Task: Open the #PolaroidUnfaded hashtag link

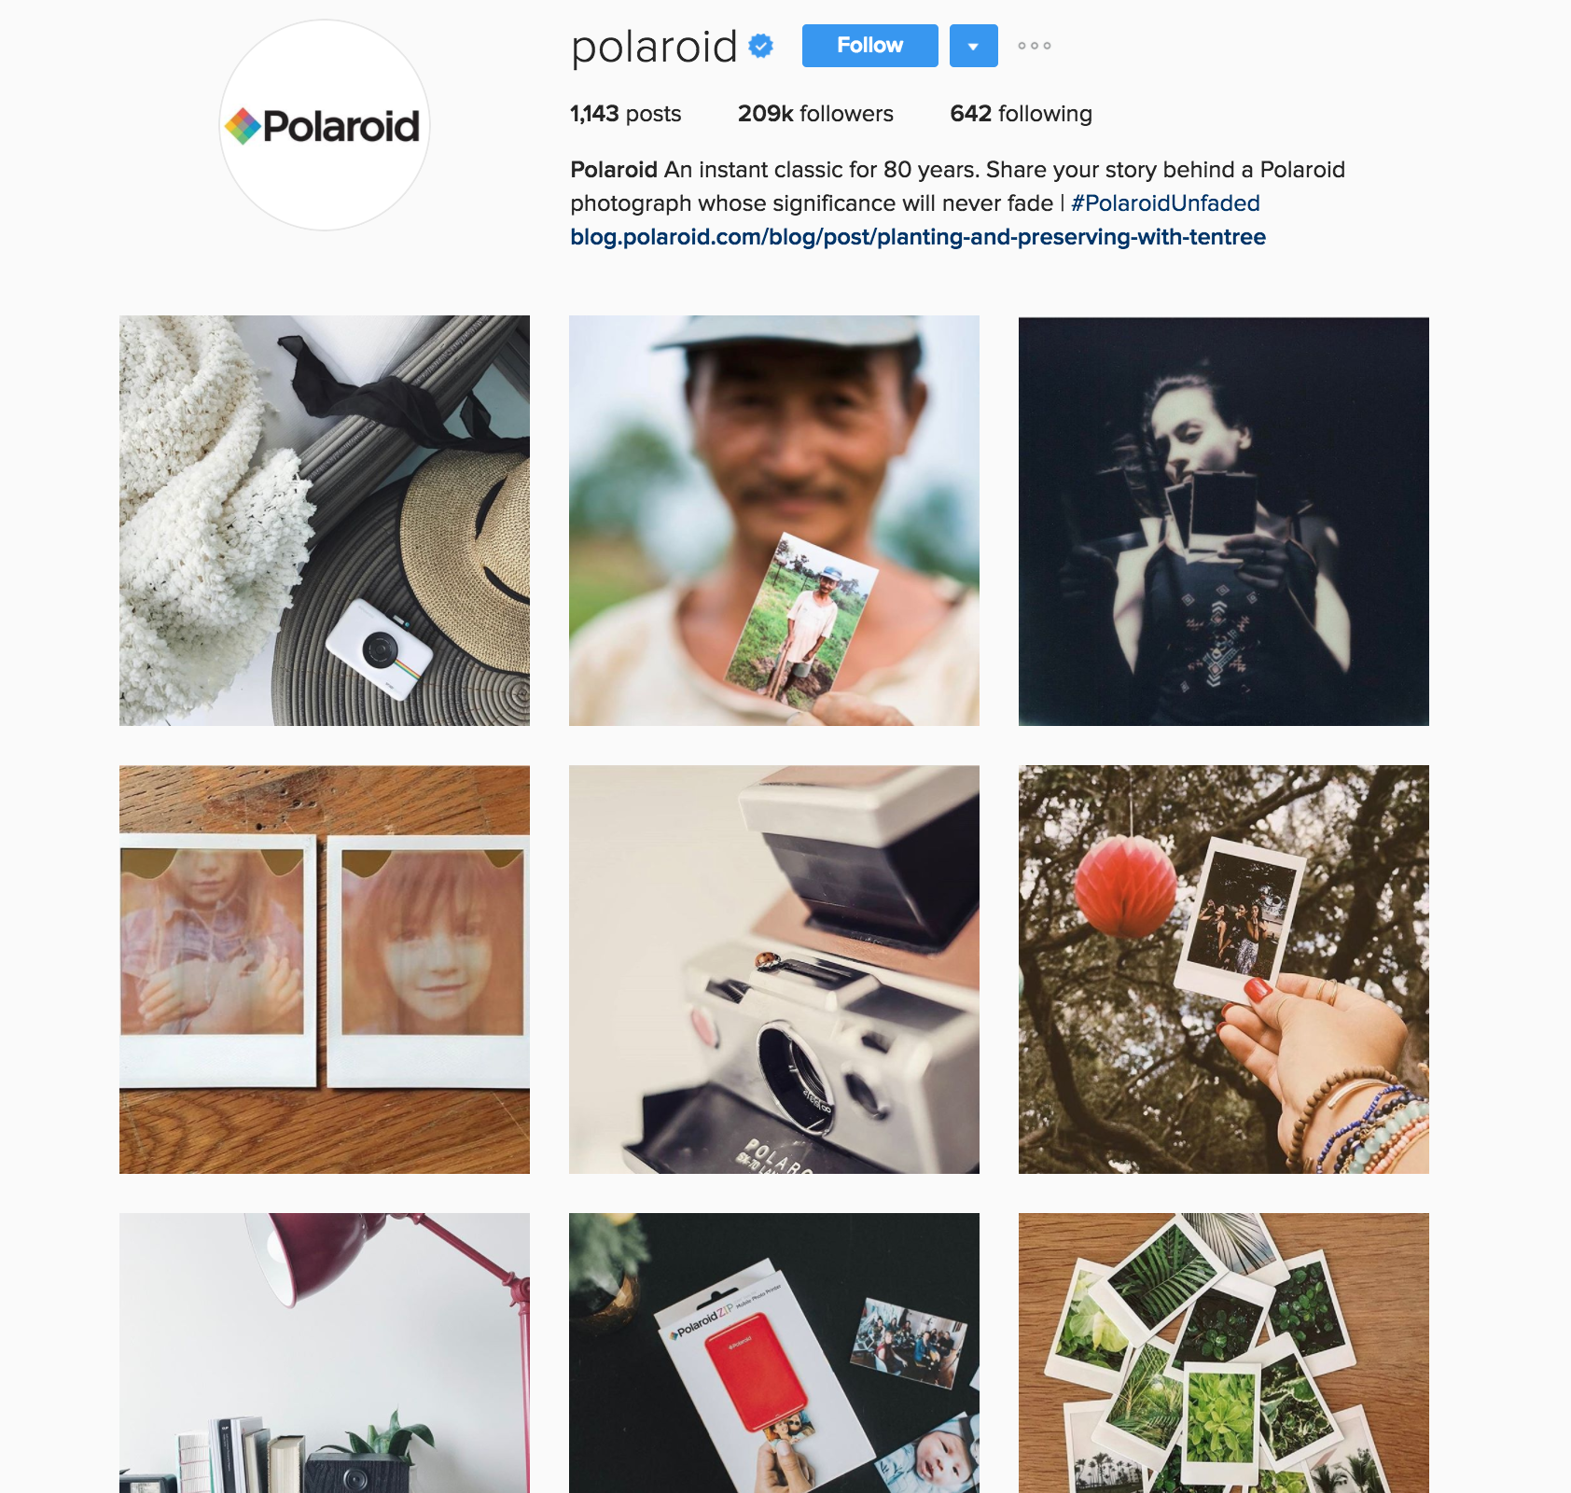Action: click(x=1165, y=203)
